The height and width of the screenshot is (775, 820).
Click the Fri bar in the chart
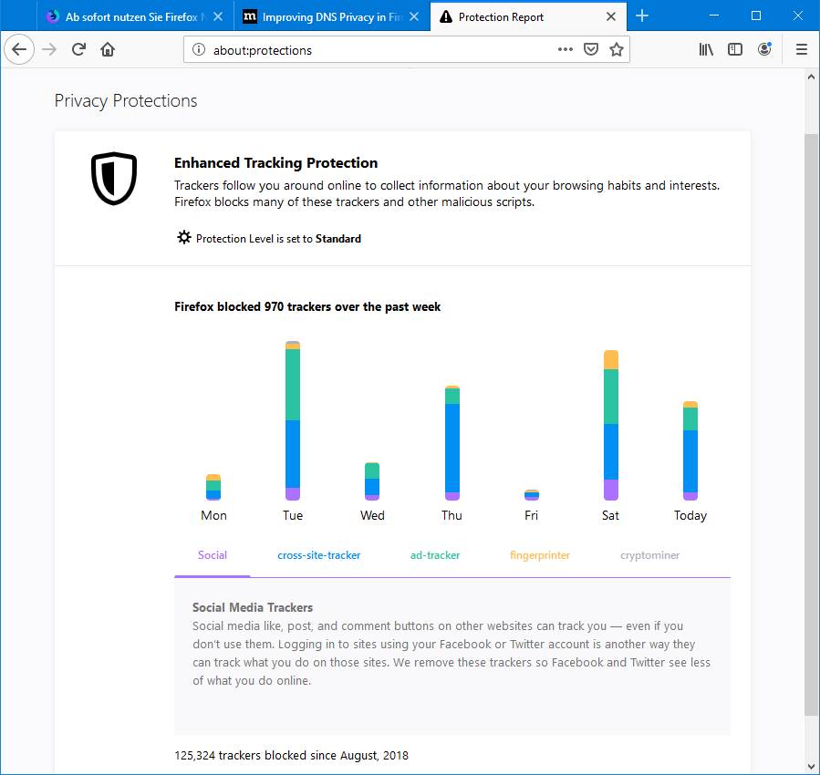point(532,495)
